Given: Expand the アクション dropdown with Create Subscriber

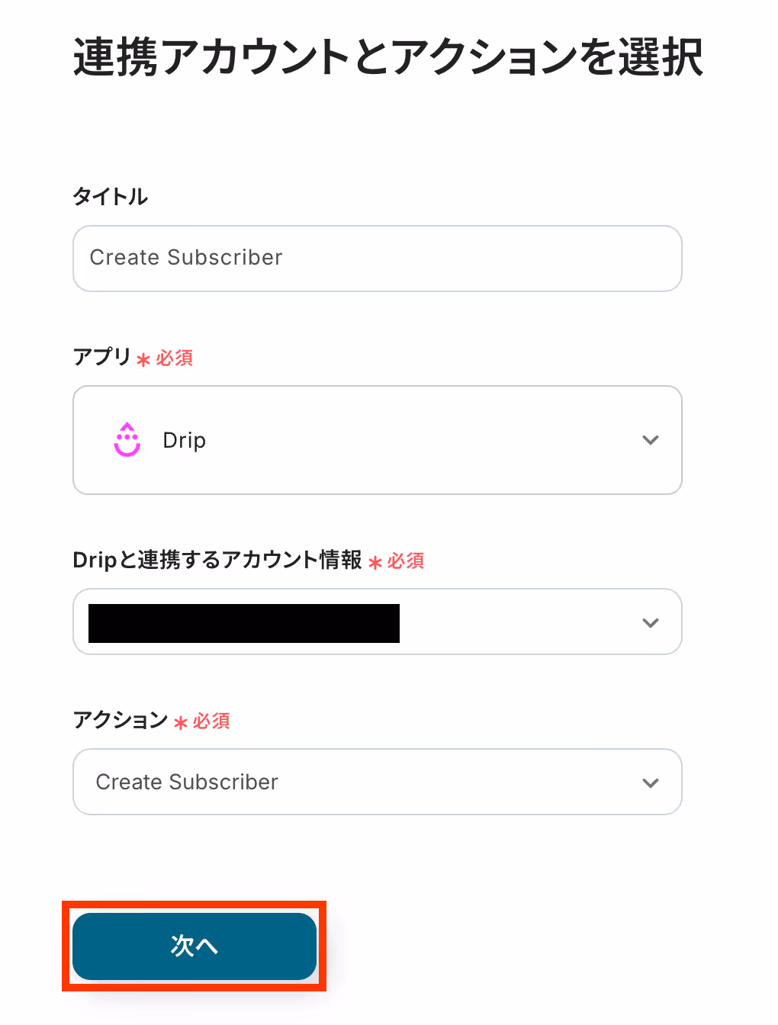Looking at the screenshot, I should click(x=378, y=782).
